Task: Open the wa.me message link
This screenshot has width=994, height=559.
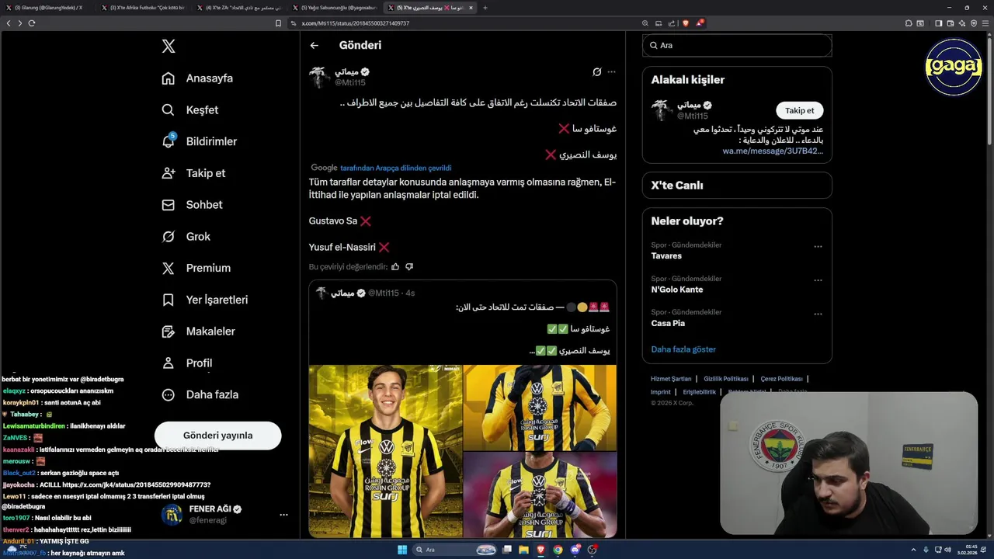Action: [x=773, y=151]
